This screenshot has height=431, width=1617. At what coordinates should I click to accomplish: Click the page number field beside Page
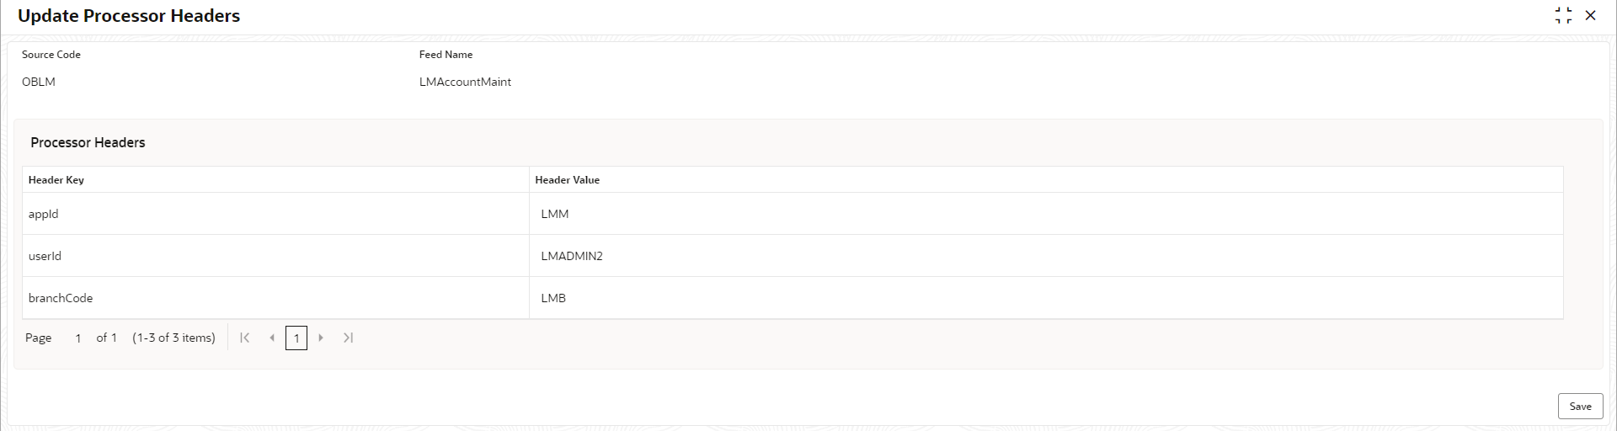coord(77,338)
